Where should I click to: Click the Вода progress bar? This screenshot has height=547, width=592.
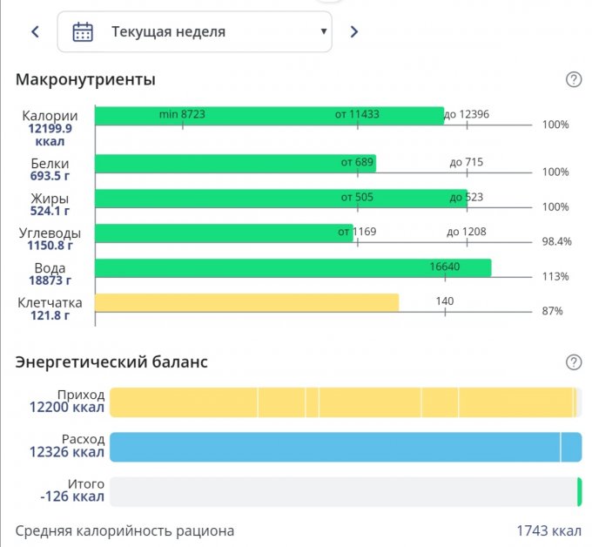coord(293,268)
